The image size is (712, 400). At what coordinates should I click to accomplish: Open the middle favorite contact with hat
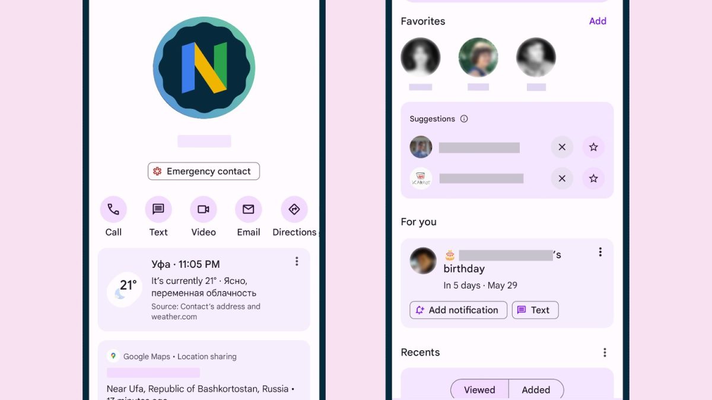coord(478,57)
